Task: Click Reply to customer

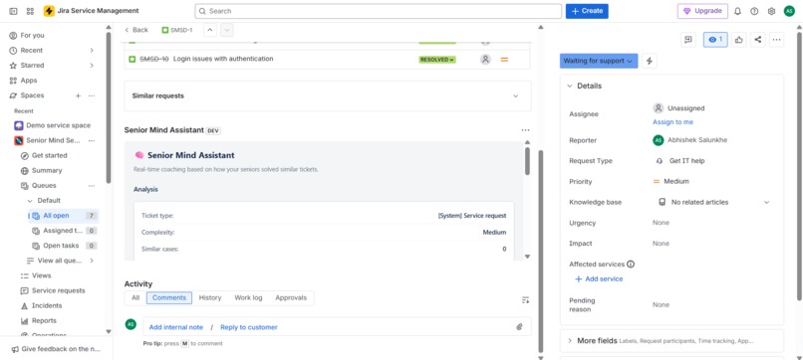Action: pos(249,327)
